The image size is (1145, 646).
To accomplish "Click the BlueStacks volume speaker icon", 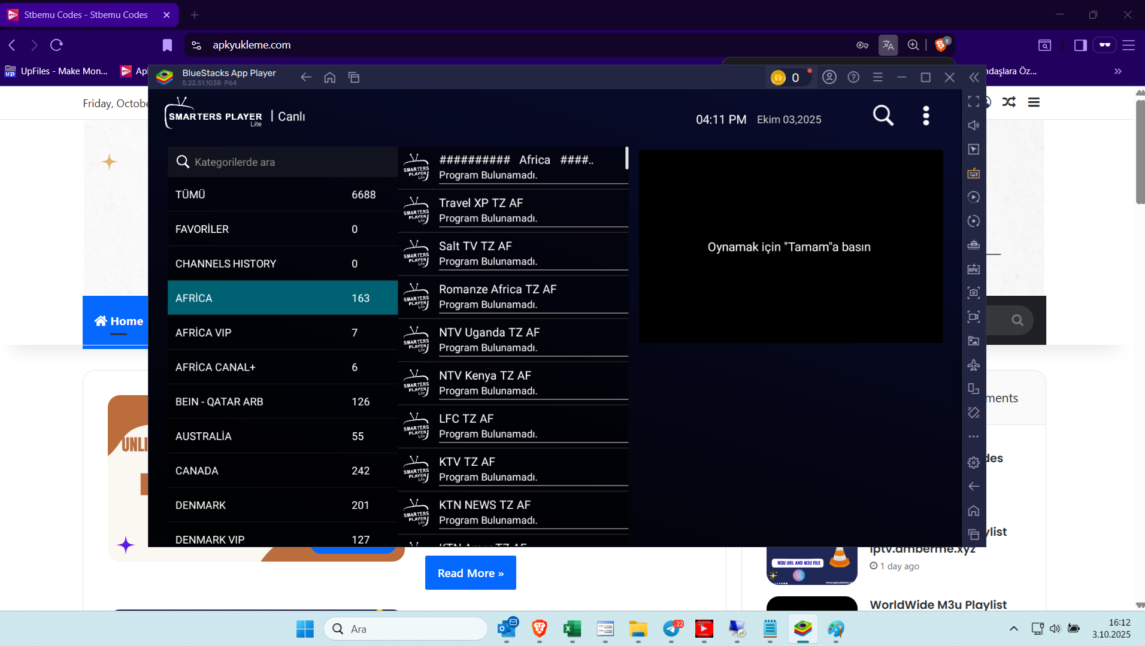I will click(x=974, y=125).
